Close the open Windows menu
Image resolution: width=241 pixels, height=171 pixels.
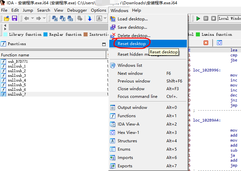click(x=119, y=10)
